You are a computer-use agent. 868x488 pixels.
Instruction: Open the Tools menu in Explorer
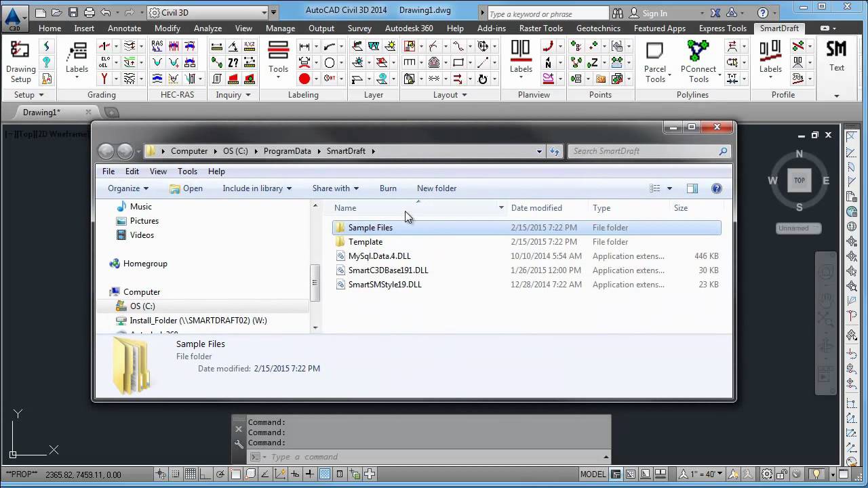coord(187,171)
